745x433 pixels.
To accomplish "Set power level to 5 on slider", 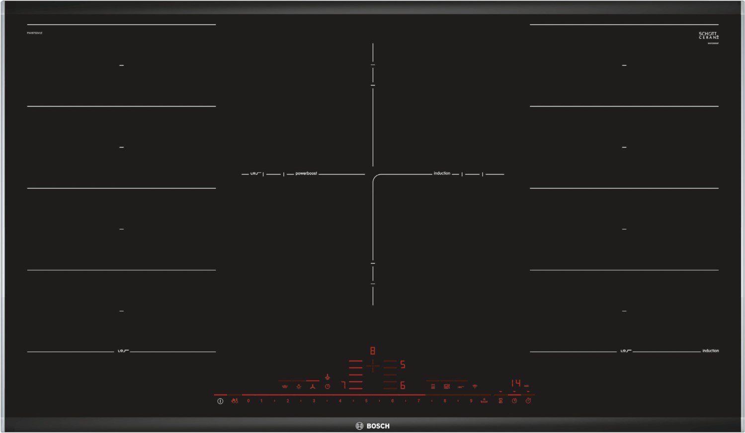I will [366, 401].
